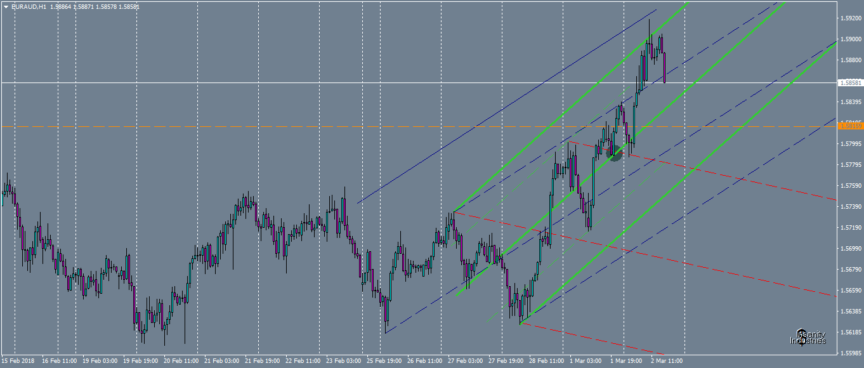Click the 1.58581 price scale marker

pos(850,81)
